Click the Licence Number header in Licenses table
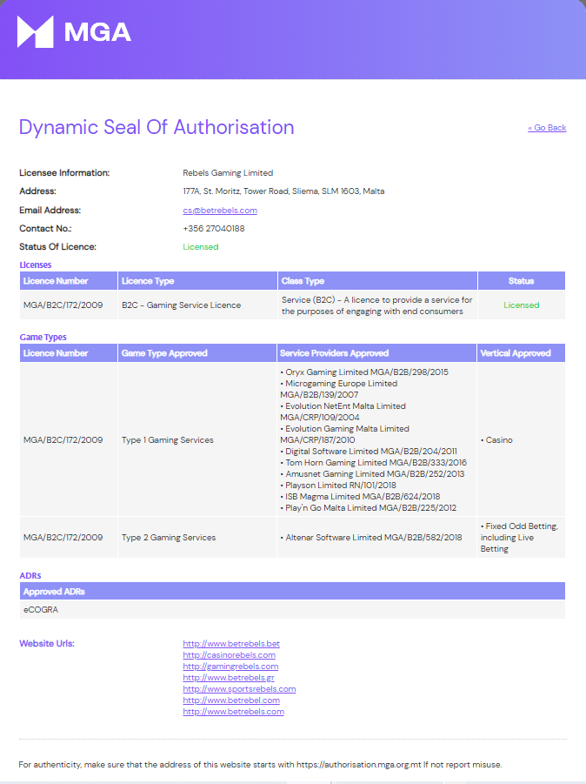This screenshot has width=586, height=784. (69, 281)
